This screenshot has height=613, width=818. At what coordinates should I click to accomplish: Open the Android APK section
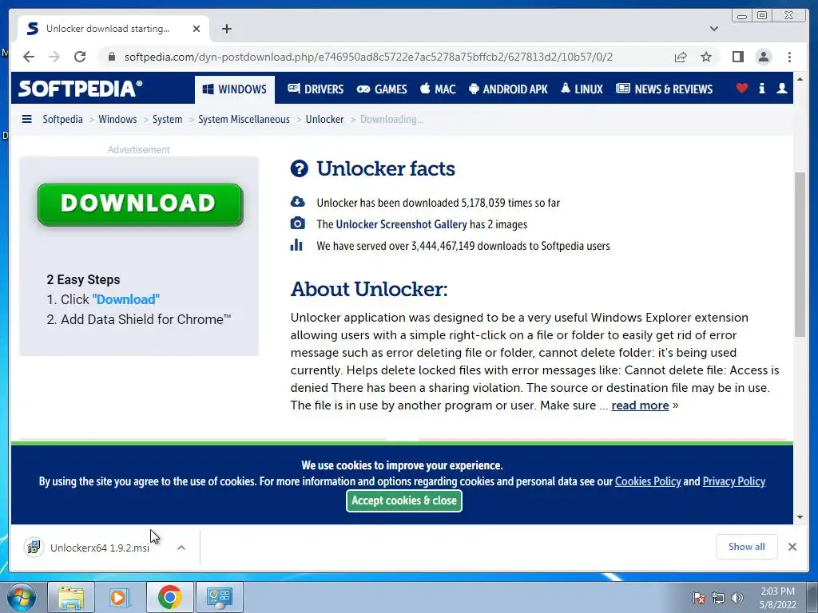click(508, 89)
